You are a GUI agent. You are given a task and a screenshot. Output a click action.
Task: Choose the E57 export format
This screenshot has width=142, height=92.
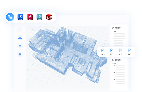112,52
